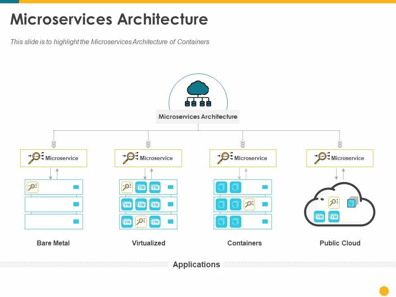Click the magnifier icon in Virtualized's Microservice box

coord(130,158)
